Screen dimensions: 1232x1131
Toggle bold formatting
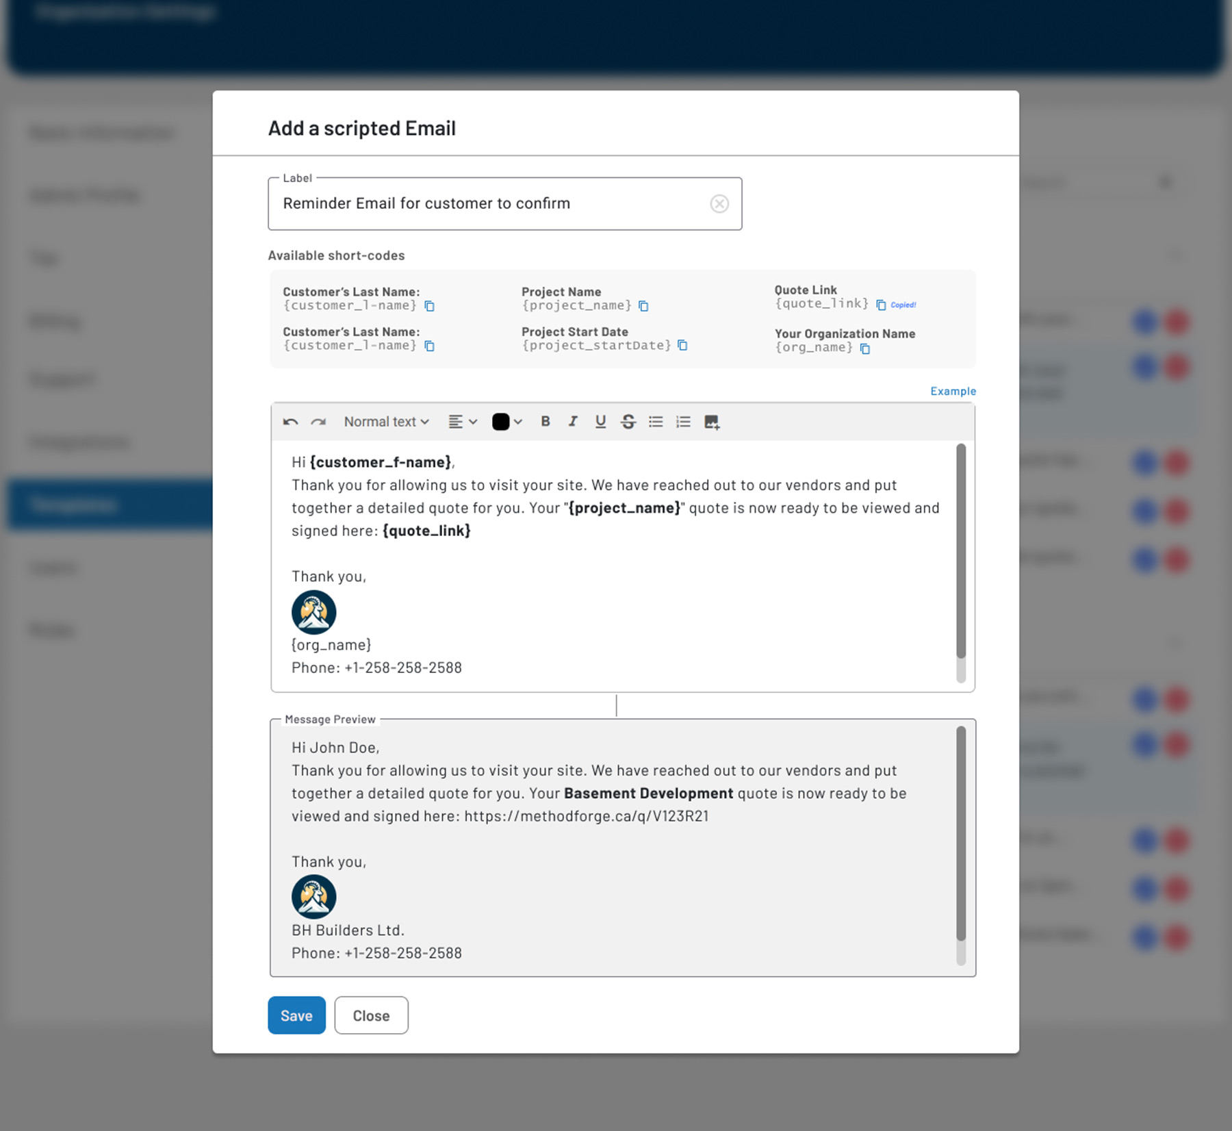(545, 422)
